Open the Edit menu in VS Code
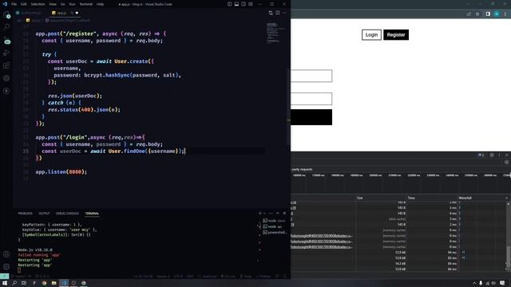Image resolution: width=511 pixels, height=287 pixels. coord(24,4)
